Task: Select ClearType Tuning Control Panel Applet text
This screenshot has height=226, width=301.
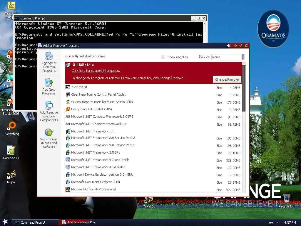Action: [98, 94]
